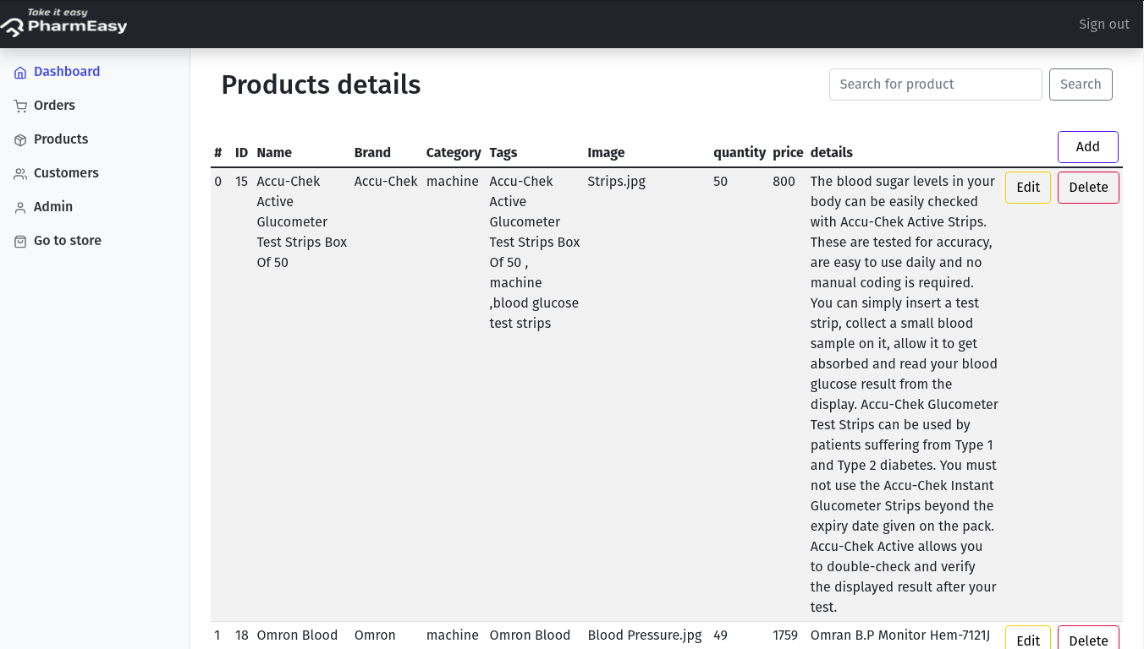This screenshot has width=1144, height=649.
Task: Click the Orders shopping cart icon
Action: (x=20, y=106)
